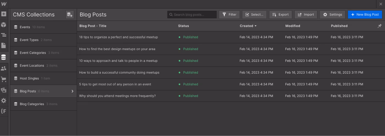Open the Components cube icon
This screenshot has height=136, width=385.
[x=4, y=25]
